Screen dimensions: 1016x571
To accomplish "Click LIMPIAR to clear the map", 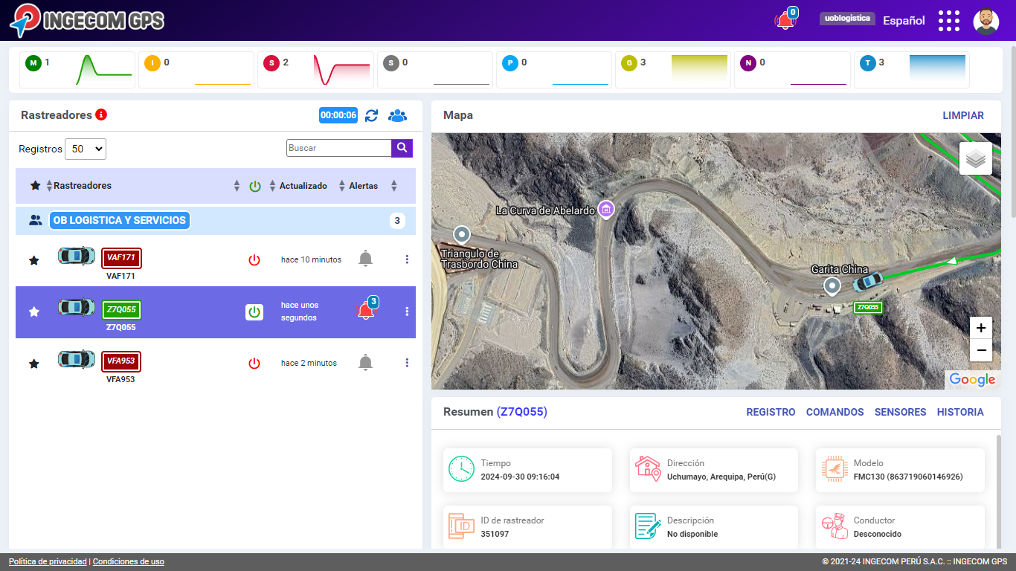I will 962,115.
